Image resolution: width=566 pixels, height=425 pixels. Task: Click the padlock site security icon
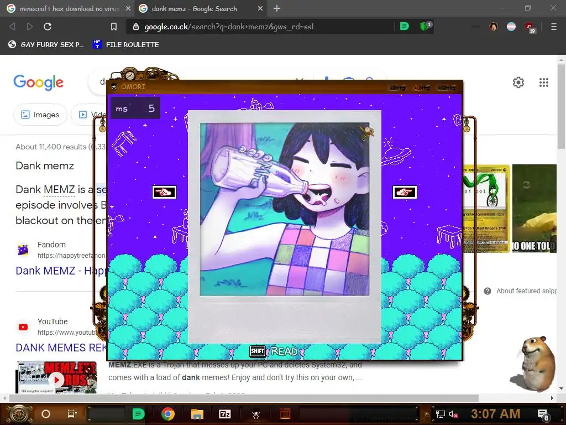(136, 27)
